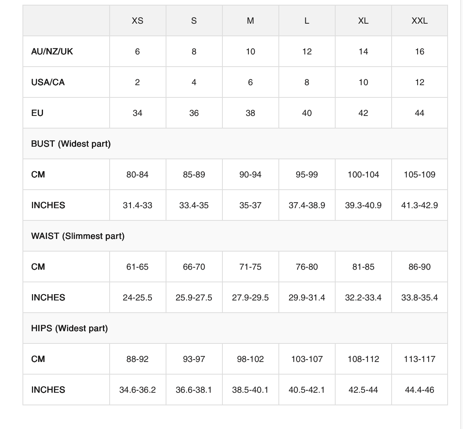Select the bust CM cell 80-84
The height and width of the screenshot is (429, 463).
[137, 175]
